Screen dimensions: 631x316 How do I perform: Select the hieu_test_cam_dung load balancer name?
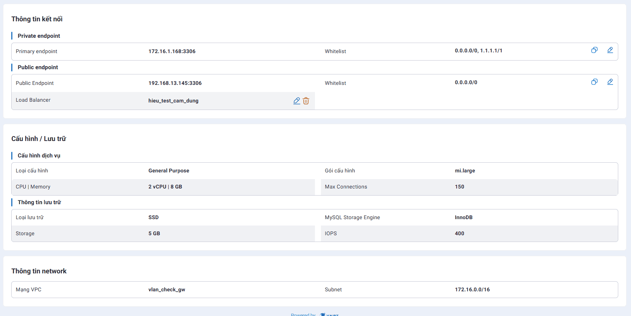173,101
